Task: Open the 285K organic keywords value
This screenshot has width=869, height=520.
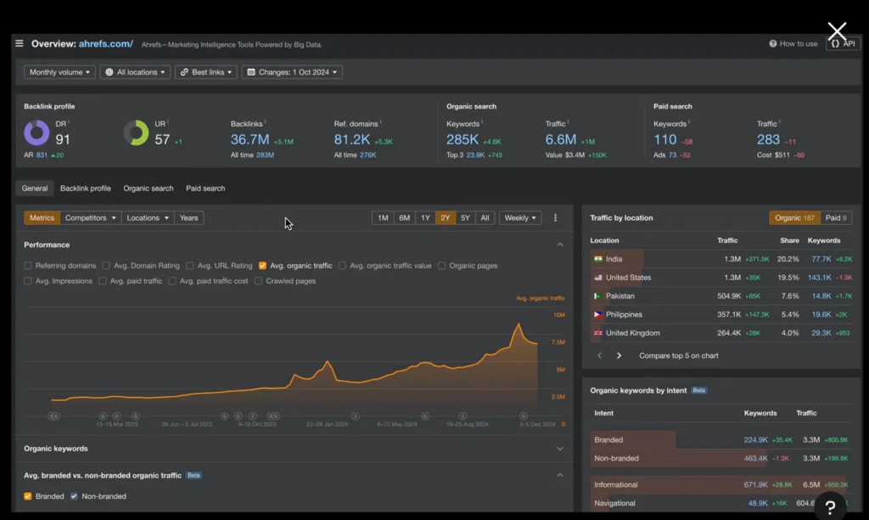Action: coord(463,140)
